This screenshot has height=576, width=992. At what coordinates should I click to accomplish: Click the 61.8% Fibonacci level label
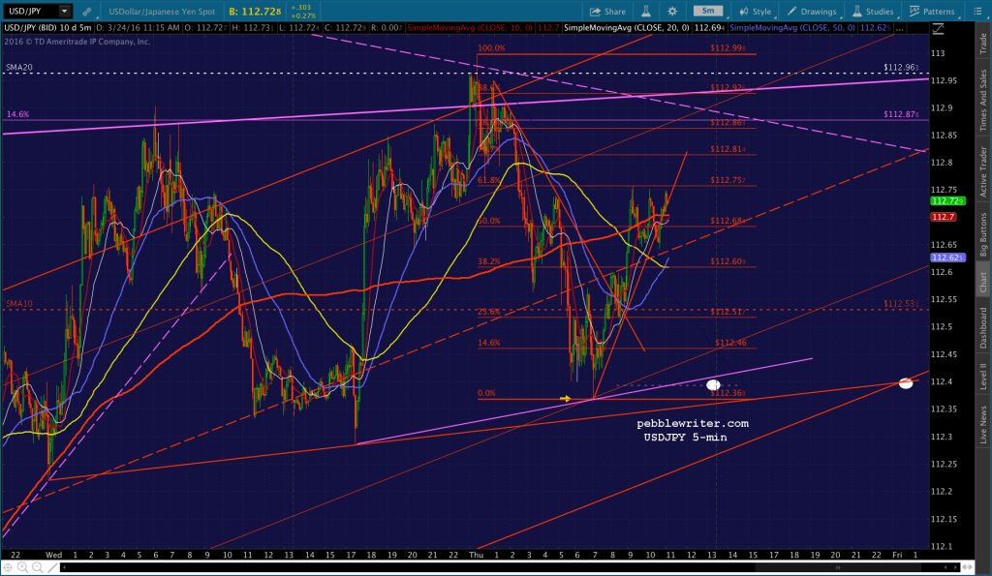click(x=489, y=180)
